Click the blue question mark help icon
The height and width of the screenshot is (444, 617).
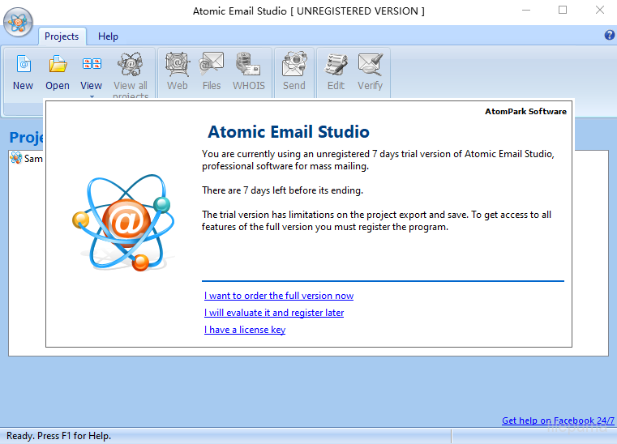(x=609, y=36)
